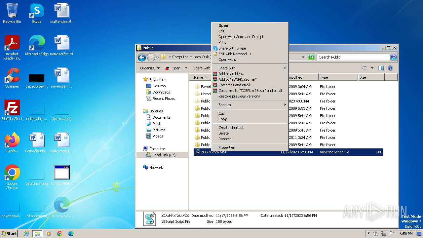Screen dimensions: 423x238
Task: Select Add to "ZO5PKxr26.rar"
Action: coord(250,79)
